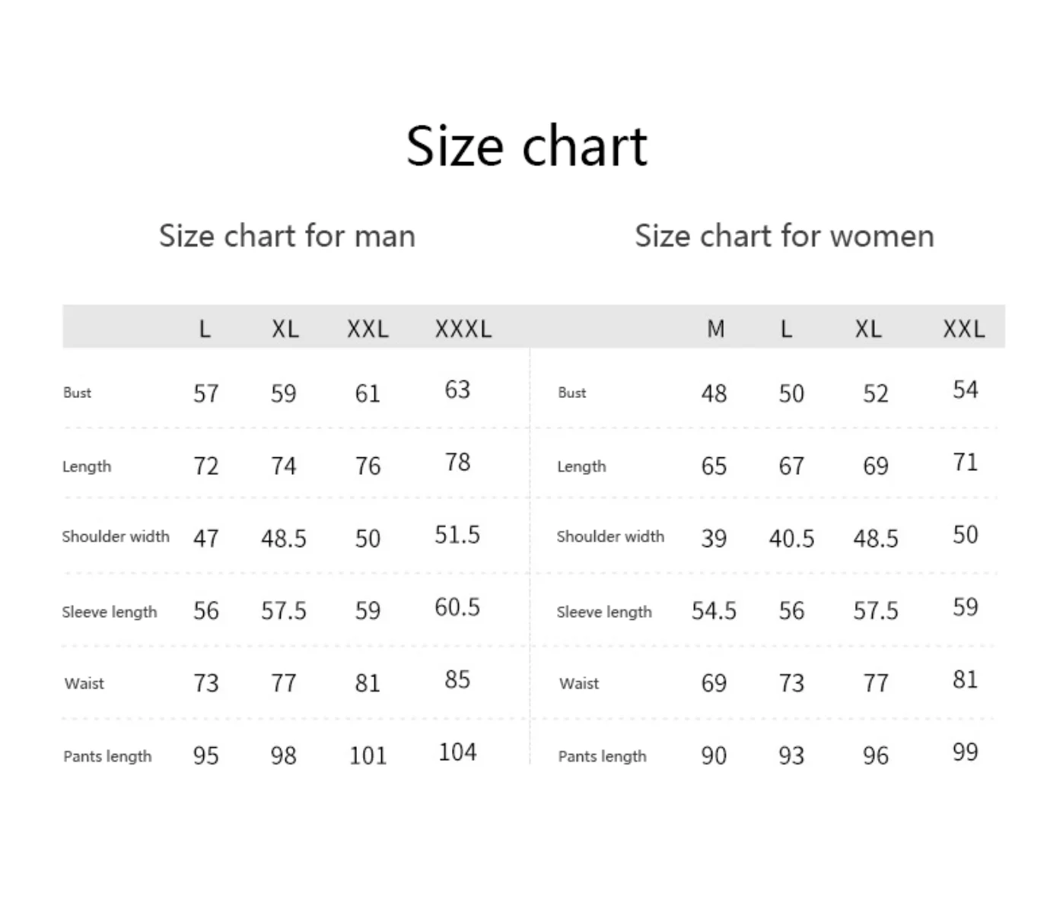Click the men's XL column header
The image size is (1063, 897).
(x=285, y=329)
